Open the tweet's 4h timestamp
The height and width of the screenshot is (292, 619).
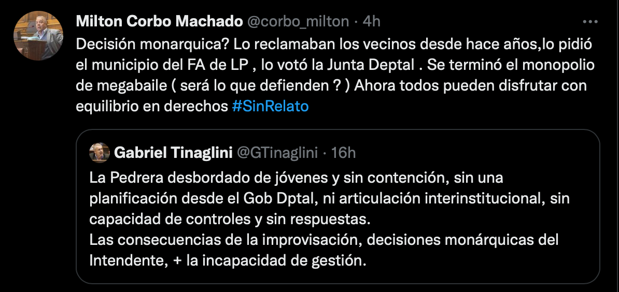pos(371,21)
